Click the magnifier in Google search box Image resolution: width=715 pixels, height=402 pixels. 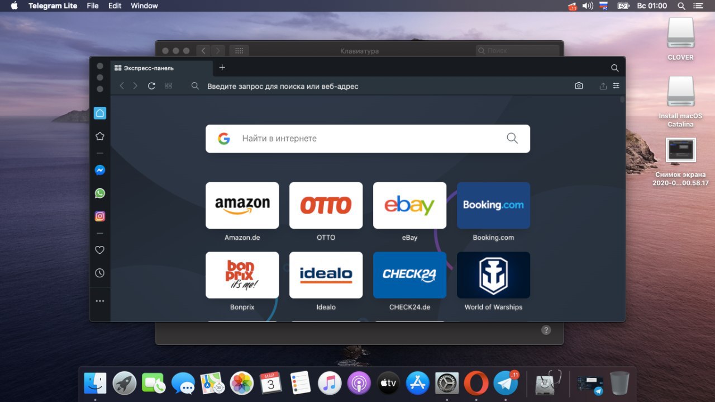pyautogui.click(x=512, y=138)
